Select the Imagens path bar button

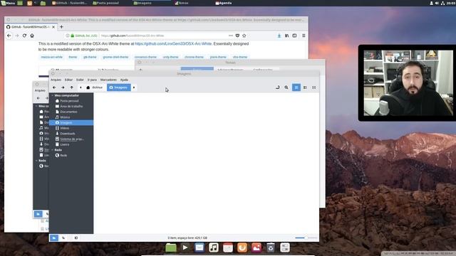point(119,87)
